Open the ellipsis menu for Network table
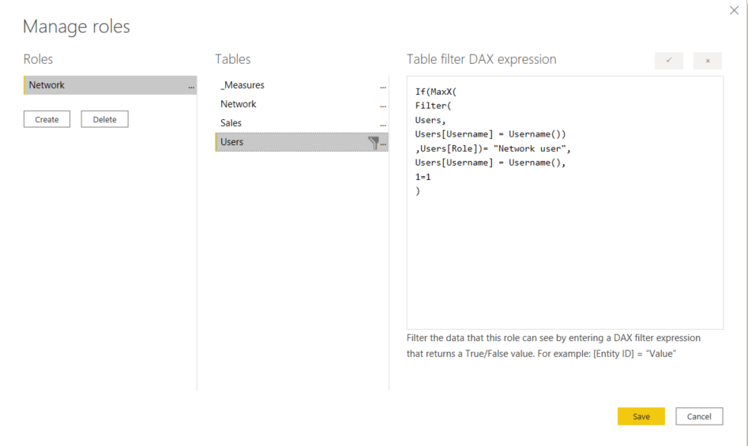This screenshot has width=748, height=446. 383,107
